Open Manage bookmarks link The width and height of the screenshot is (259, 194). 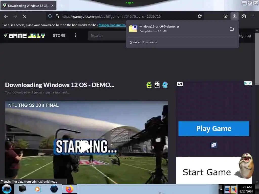pyautogui.click(x=112, y=25)
